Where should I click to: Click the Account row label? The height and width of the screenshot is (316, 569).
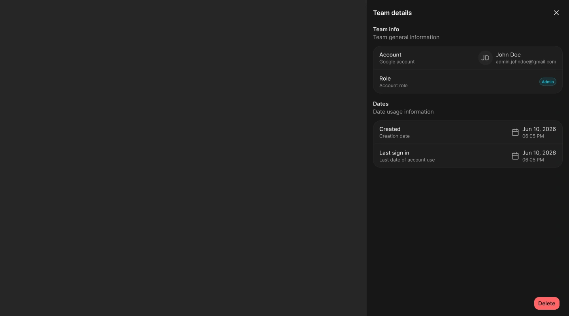pyautogui.click(x=390, y=55)
